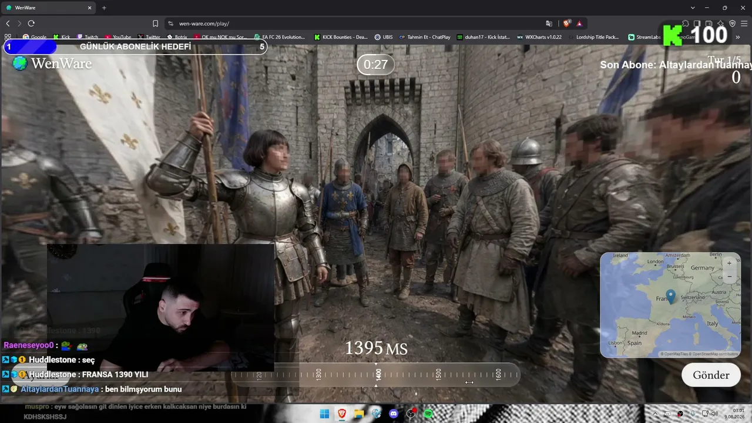Open the UBIS bookmark
The height and width of the screenshot is (423, 752).
pos(384,37)
